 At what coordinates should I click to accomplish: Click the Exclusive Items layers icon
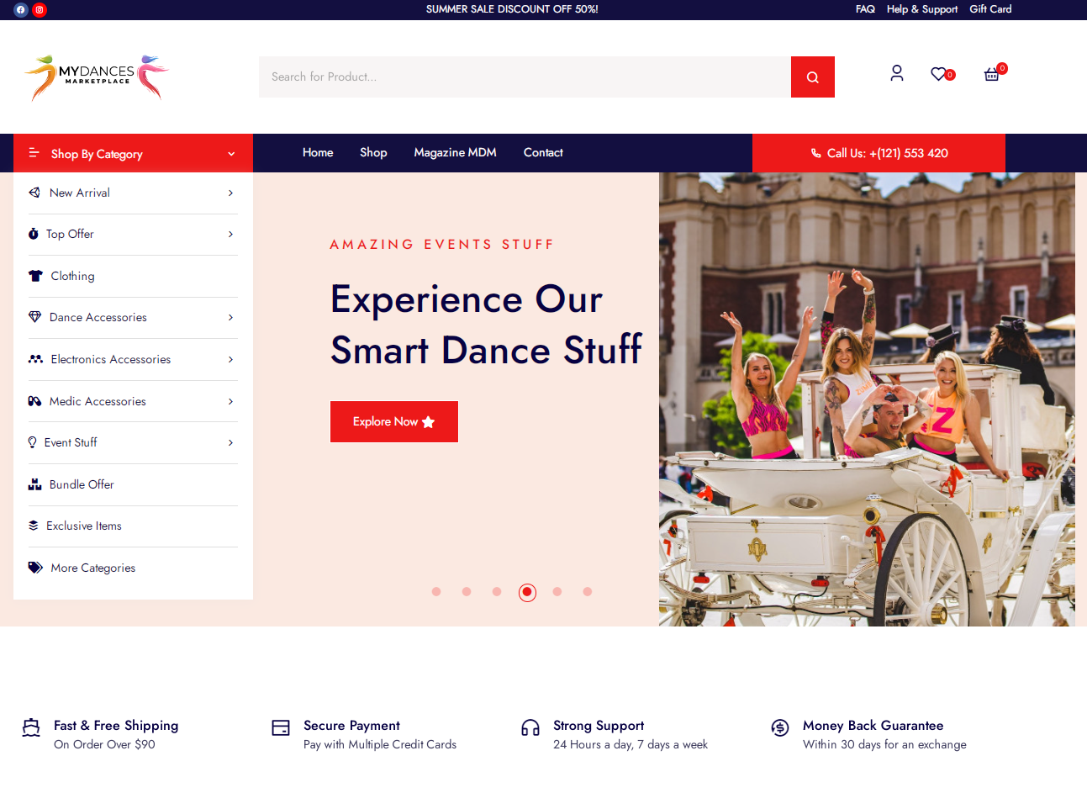[x=34, y=526]
